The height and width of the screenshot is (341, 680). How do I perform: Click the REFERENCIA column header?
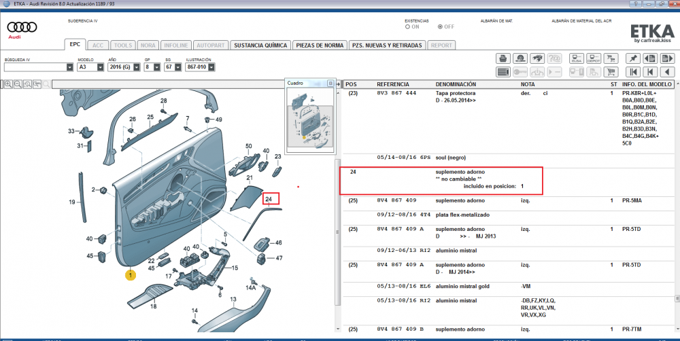point(393,84)
